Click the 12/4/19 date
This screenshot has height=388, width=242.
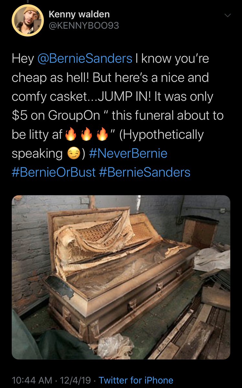coord(73,380)
